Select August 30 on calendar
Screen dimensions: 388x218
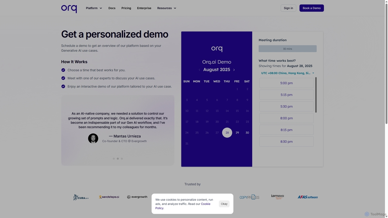pos(247,133)
